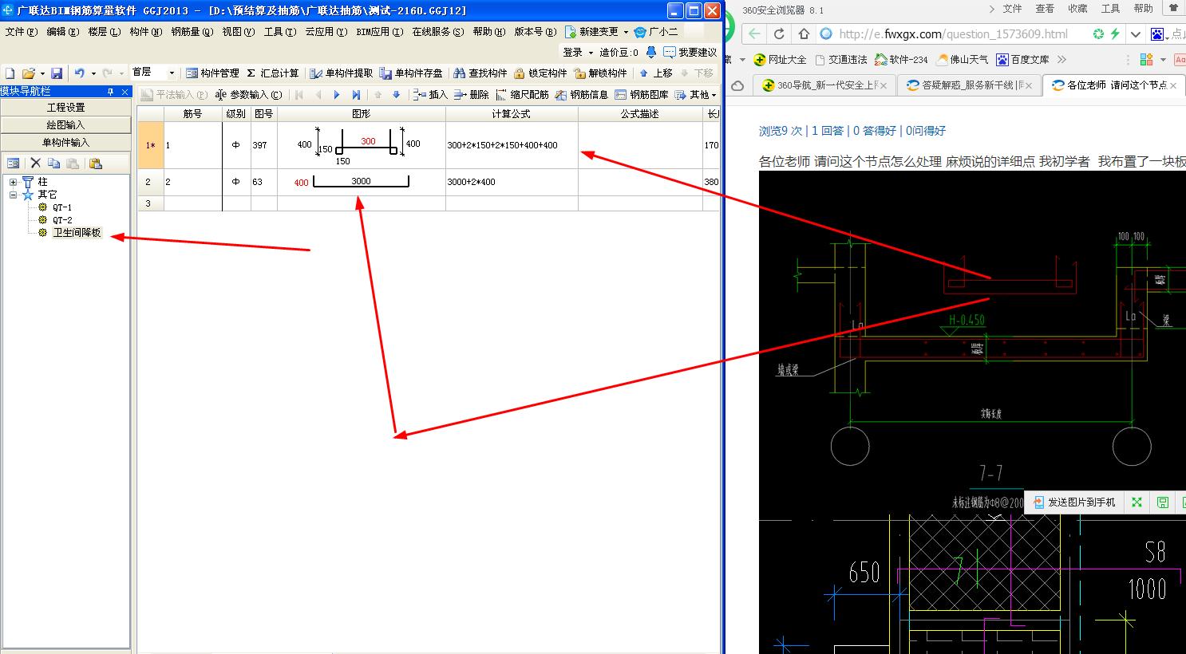Viewport: 1186px width, 654px height.
Task: Click 我要建议 feedback button
Action: pyautogui.click(x=690, y=52)
